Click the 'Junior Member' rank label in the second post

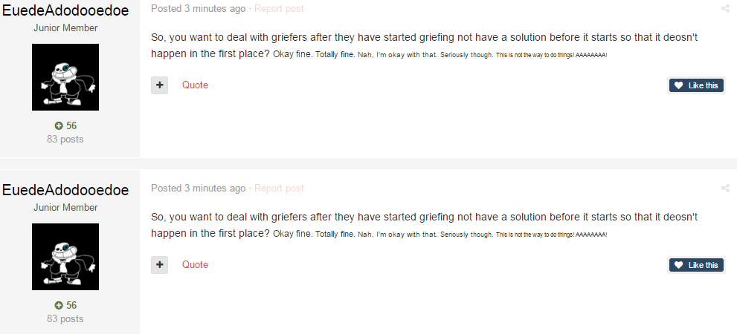click(65, 207)
